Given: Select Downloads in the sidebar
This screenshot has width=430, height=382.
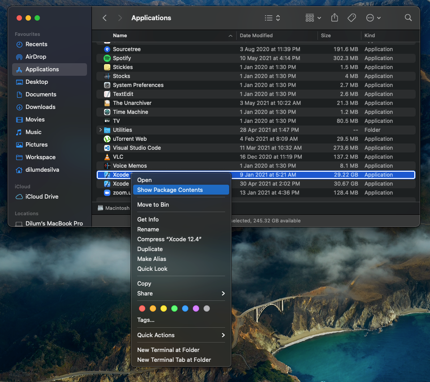Looking at the screenshot, I should point(41,107).
